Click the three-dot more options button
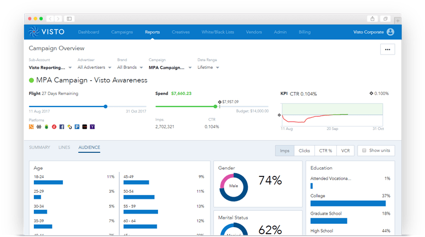The width and height of the screenshot is (425, 237). (x=387, y=50)
